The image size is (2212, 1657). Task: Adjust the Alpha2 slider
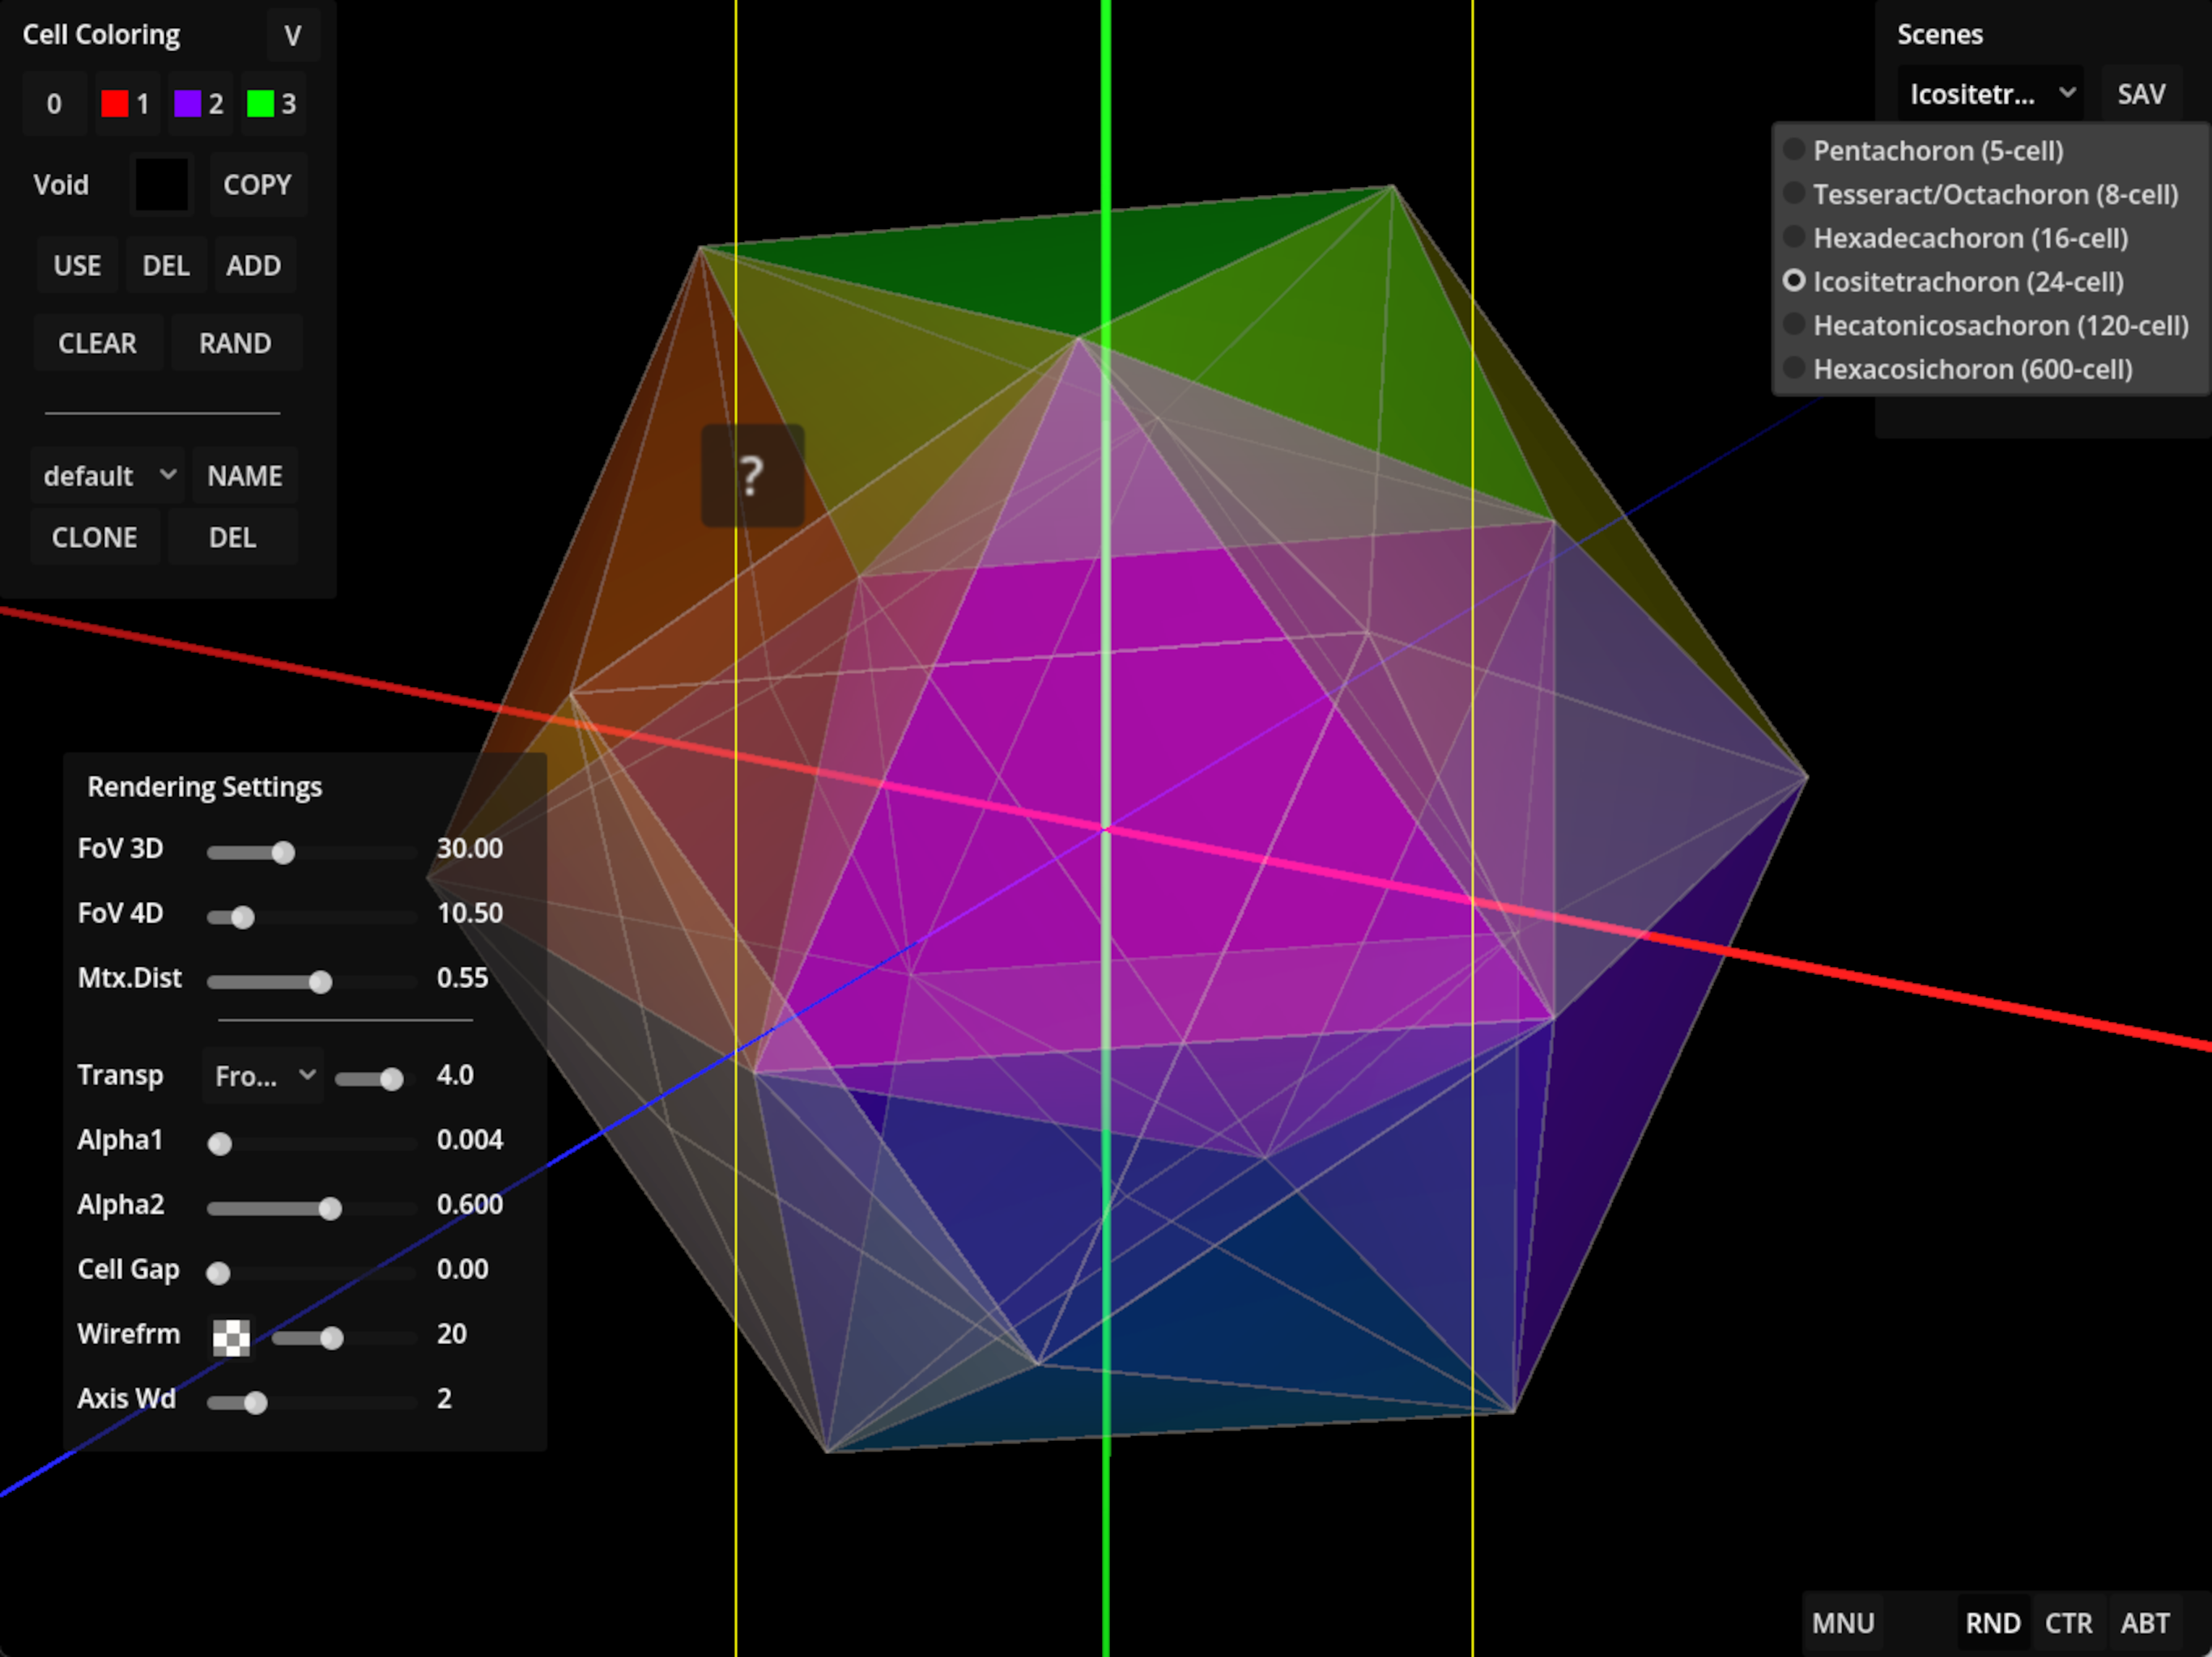point(312,1210)
